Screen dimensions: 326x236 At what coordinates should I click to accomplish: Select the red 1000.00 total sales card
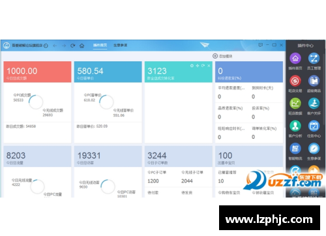pos(37,72)
